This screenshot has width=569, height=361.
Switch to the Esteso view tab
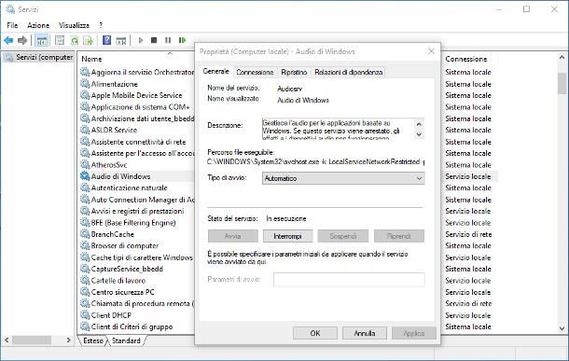click(93, 340)
